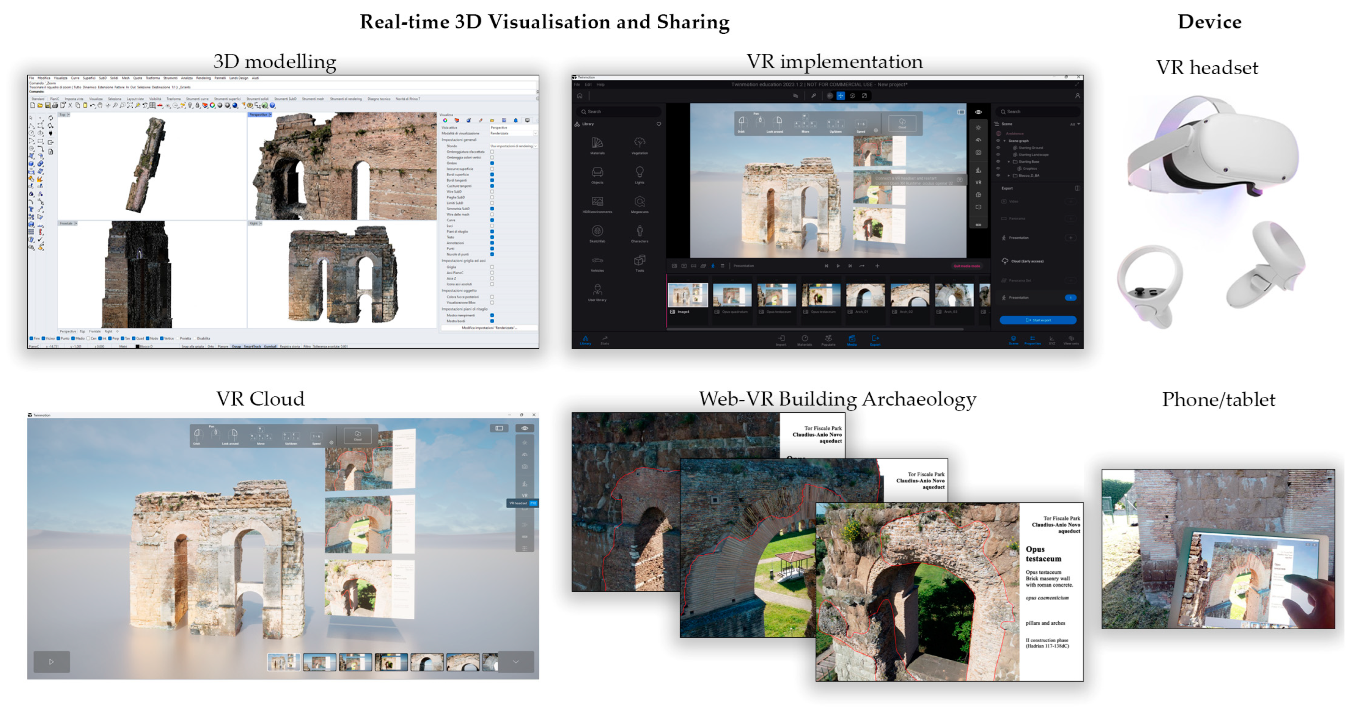Open the Rendering menu in Rhino
This screenshot has width=1355, height=712.
pos(203,78)
